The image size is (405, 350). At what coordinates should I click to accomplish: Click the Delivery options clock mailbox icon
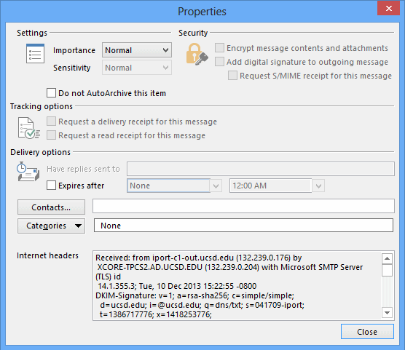pos(28,172)
